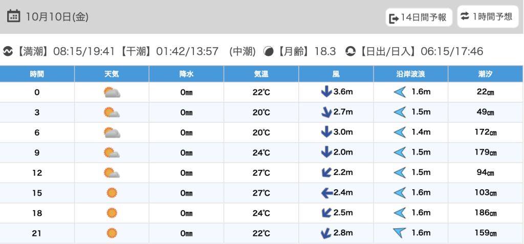Click the 24℃ temperature at hour 9
This screenshot has height=244, width=524.
point(261,153)
